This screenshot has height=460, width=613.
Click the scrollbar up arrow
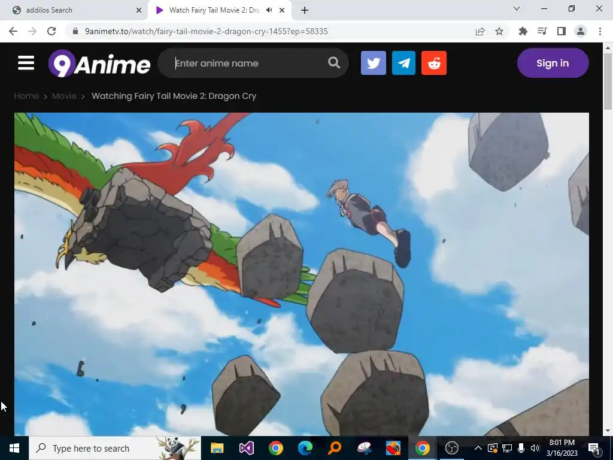(608, 48)
